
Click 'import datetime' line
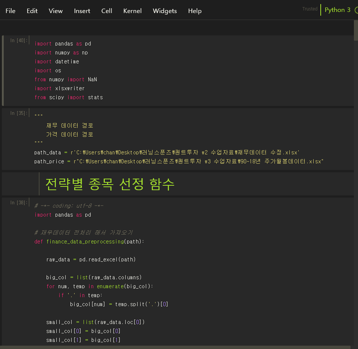pos(57,62)
